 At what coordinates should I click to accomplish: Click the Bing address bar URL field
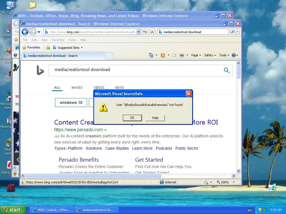pyautogui.click(x=90, y=32)
